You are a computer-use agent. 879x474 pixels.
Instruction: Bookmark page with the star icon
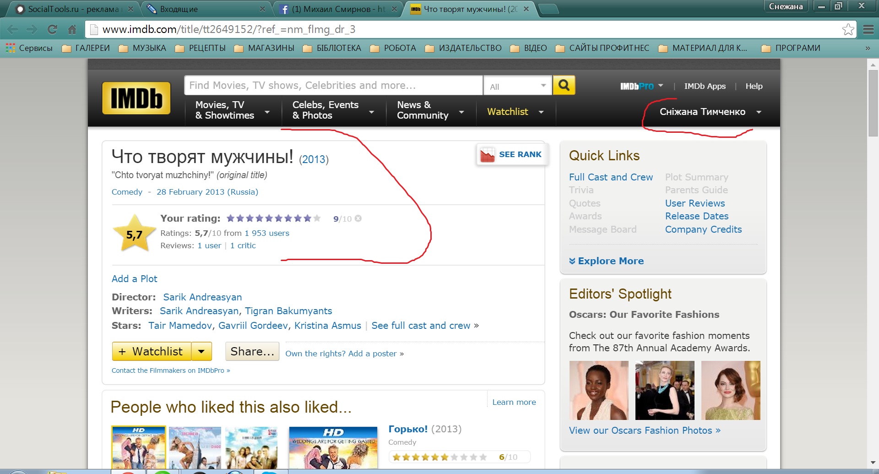click(848, 29)
